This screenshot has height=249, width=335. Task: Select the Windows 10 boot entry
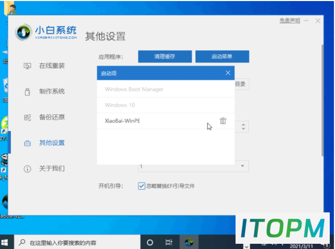click(165, 105)
